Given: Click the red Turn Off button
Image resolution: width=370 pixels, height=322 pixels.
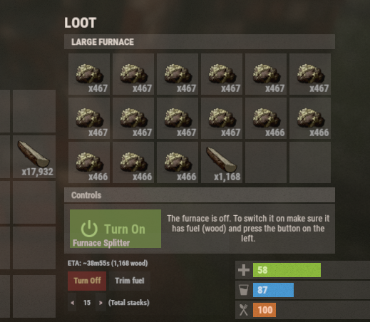Looking at the screenshot, I should coord(87,281).
